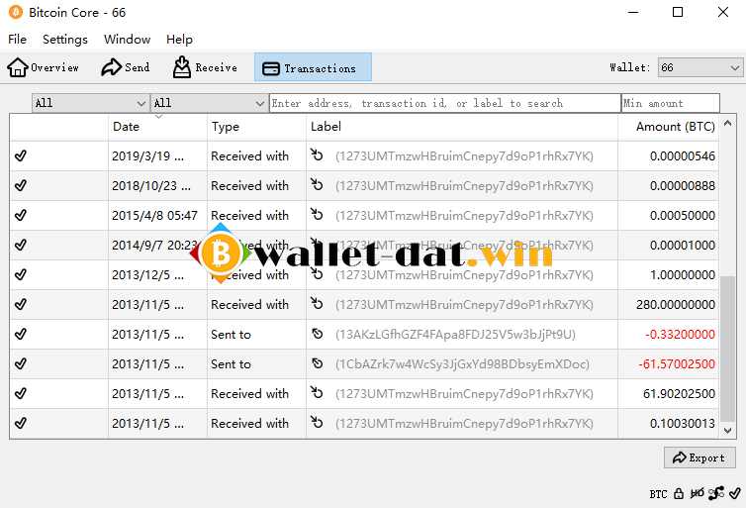This screenshot has width=746, height=508.
Task: Open the Settings menu
Action: 65,40
